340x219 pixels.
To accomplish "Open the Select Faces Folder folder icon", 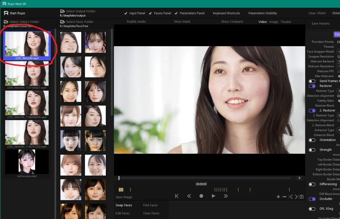I will coord(62,22).
